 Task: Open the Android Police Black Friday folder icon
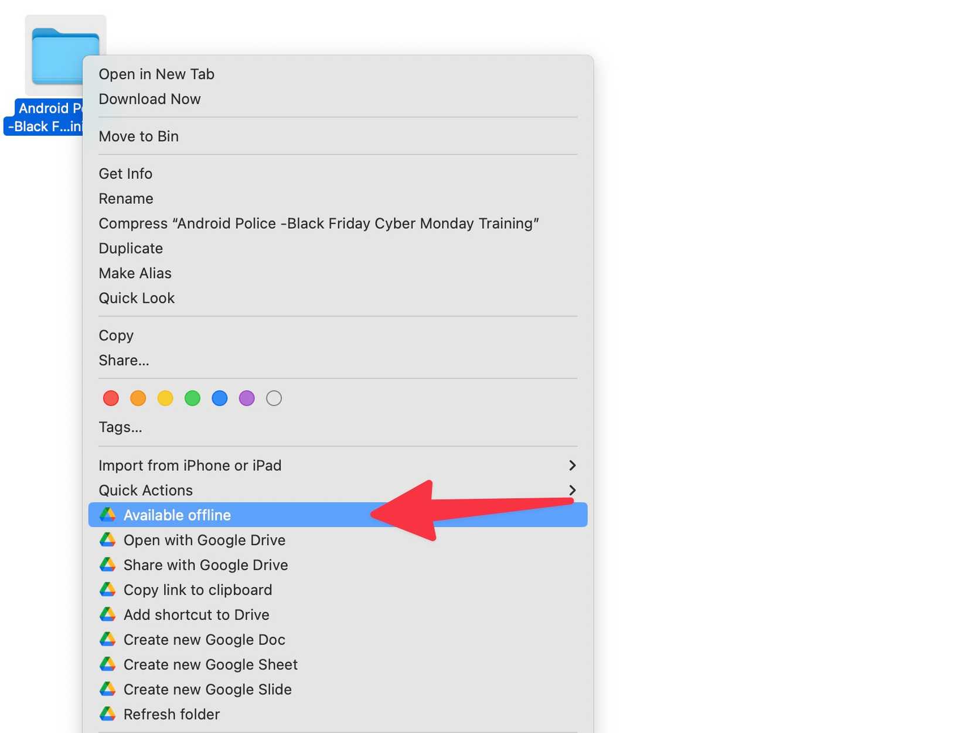[64, 53]
